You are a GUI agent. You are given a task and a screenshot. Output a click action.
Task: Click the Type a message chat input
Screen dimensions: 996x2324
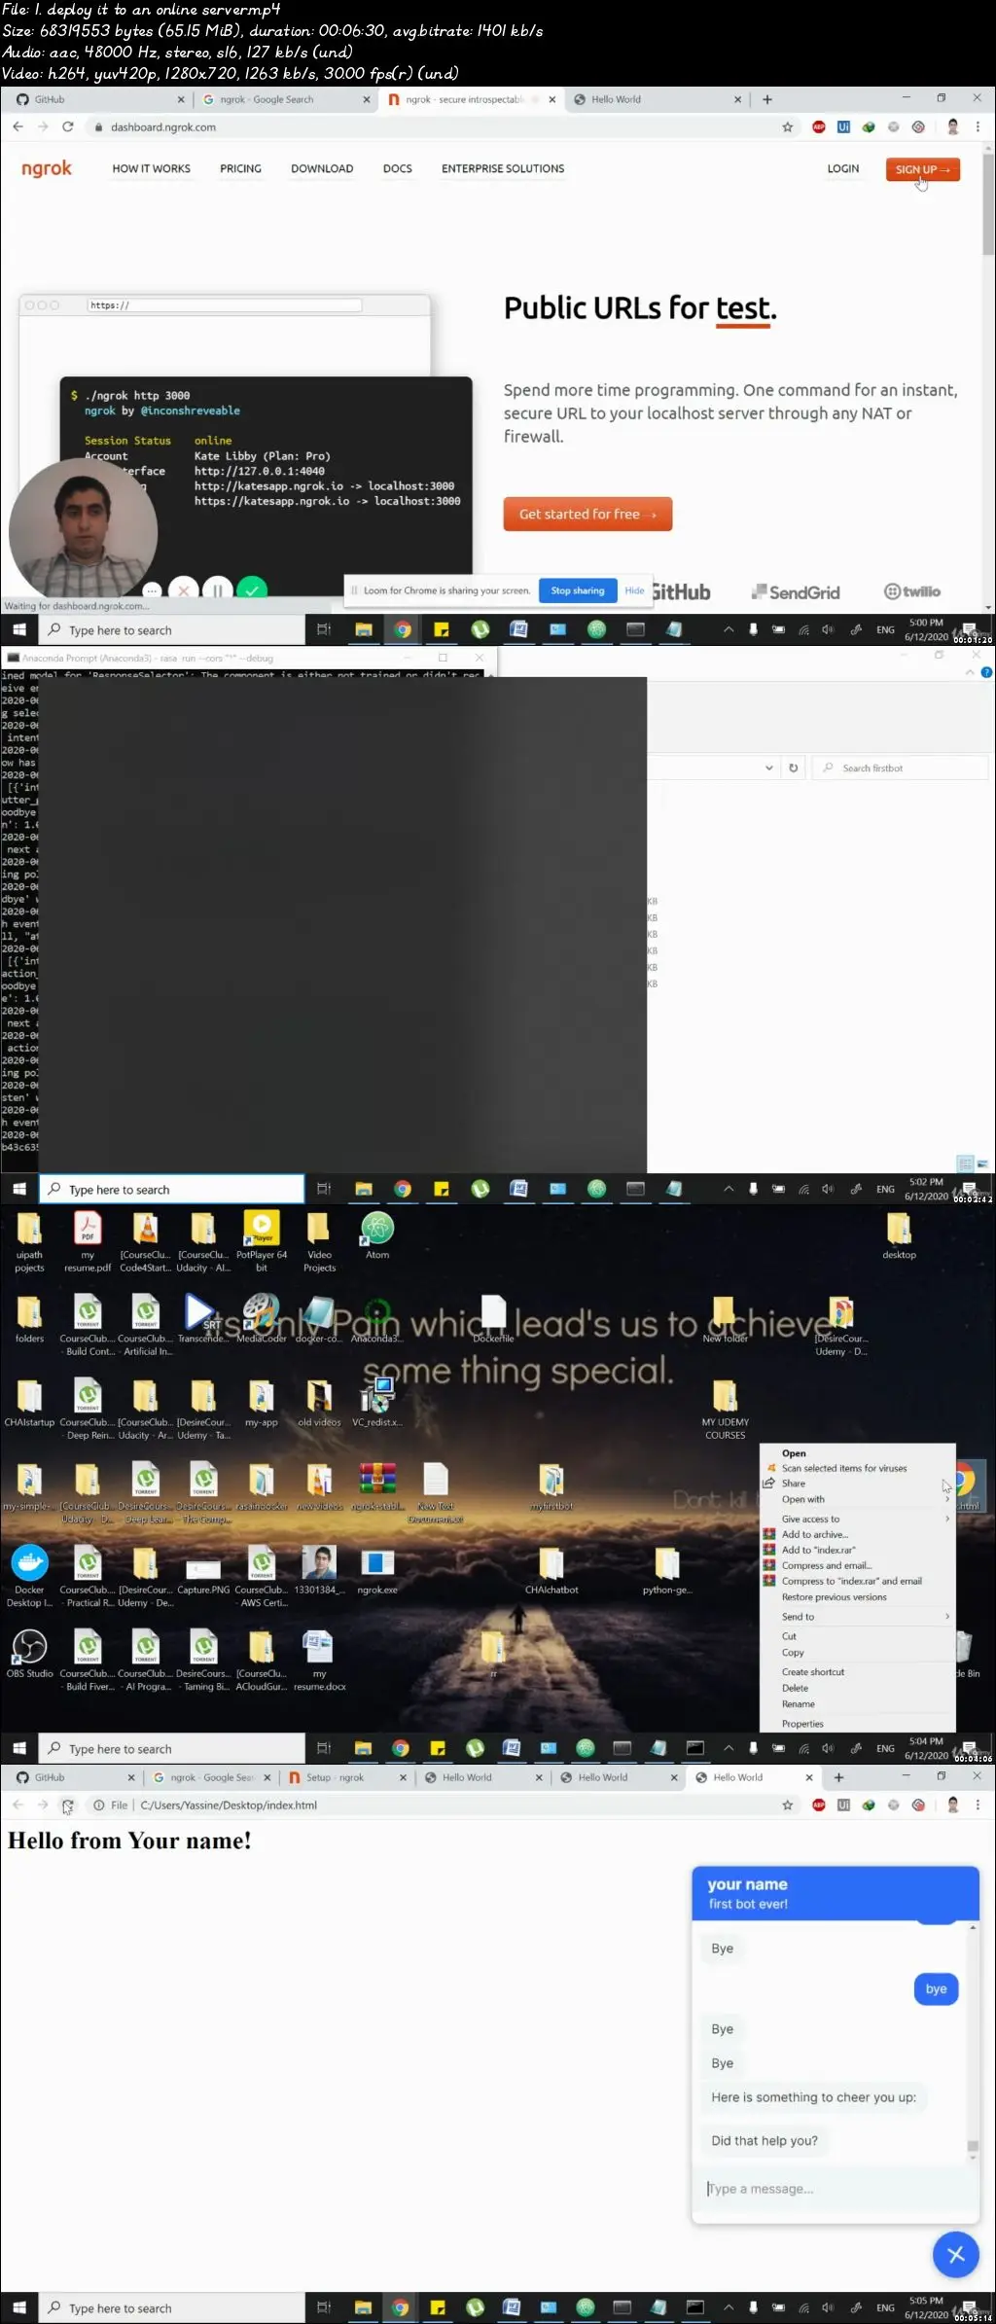[x=835, y=2188]
